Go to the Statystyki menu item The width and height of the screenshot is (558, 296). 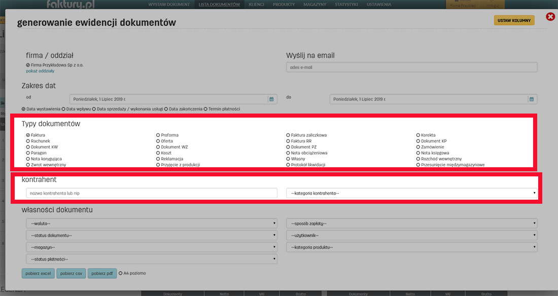[346, 5]
